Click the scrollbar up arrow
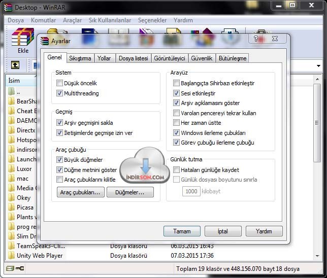 pos(317,79)
